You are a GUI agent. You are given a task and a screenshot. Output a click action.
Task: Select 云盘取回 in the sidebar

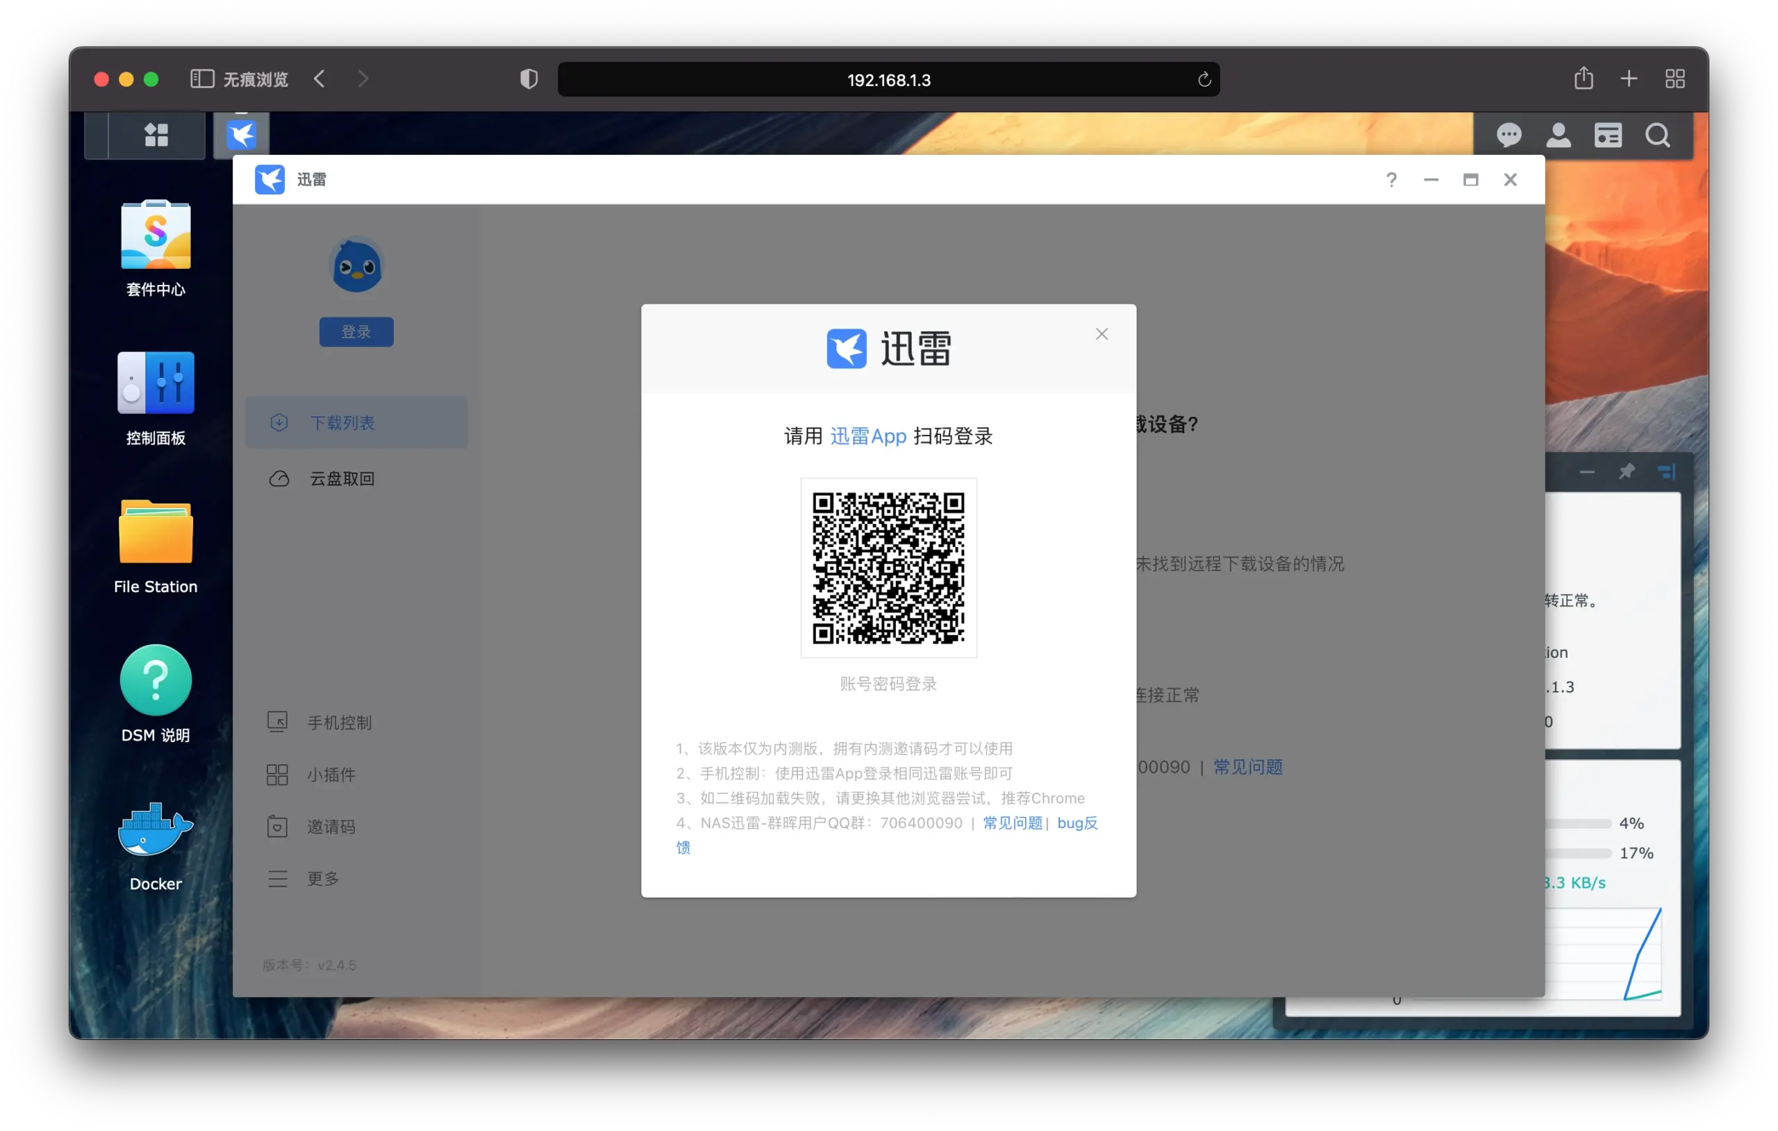(x=356, y=478)
